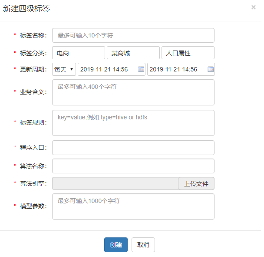This screenshot has width=264, height=257.
Task: Select the 某商城 category box
Action: tap(133, 53)
